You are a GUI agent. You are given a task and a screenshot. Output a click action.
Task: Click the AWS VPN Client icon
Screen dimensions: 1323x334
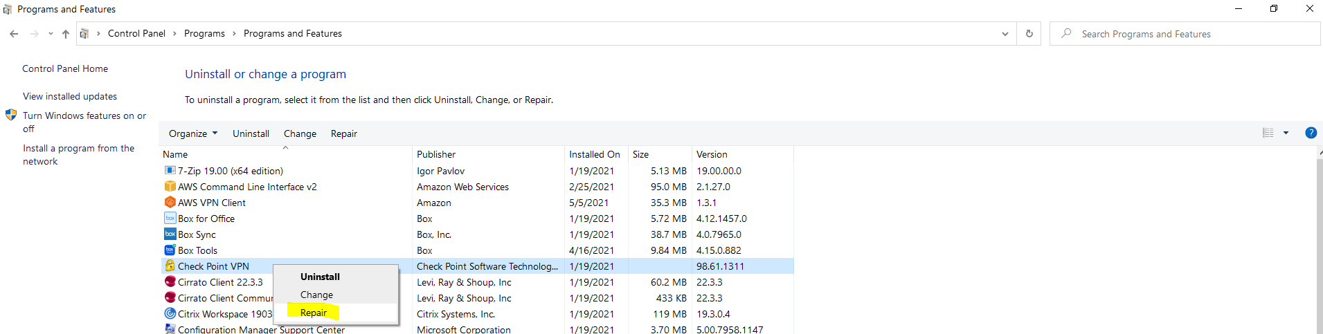click(170, 202)
